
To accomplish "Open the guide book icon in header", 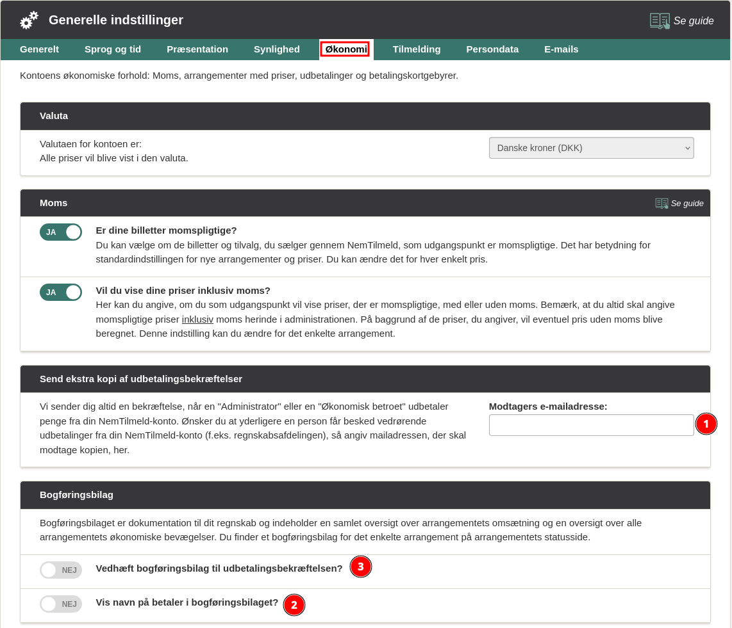I will point(660,20).
